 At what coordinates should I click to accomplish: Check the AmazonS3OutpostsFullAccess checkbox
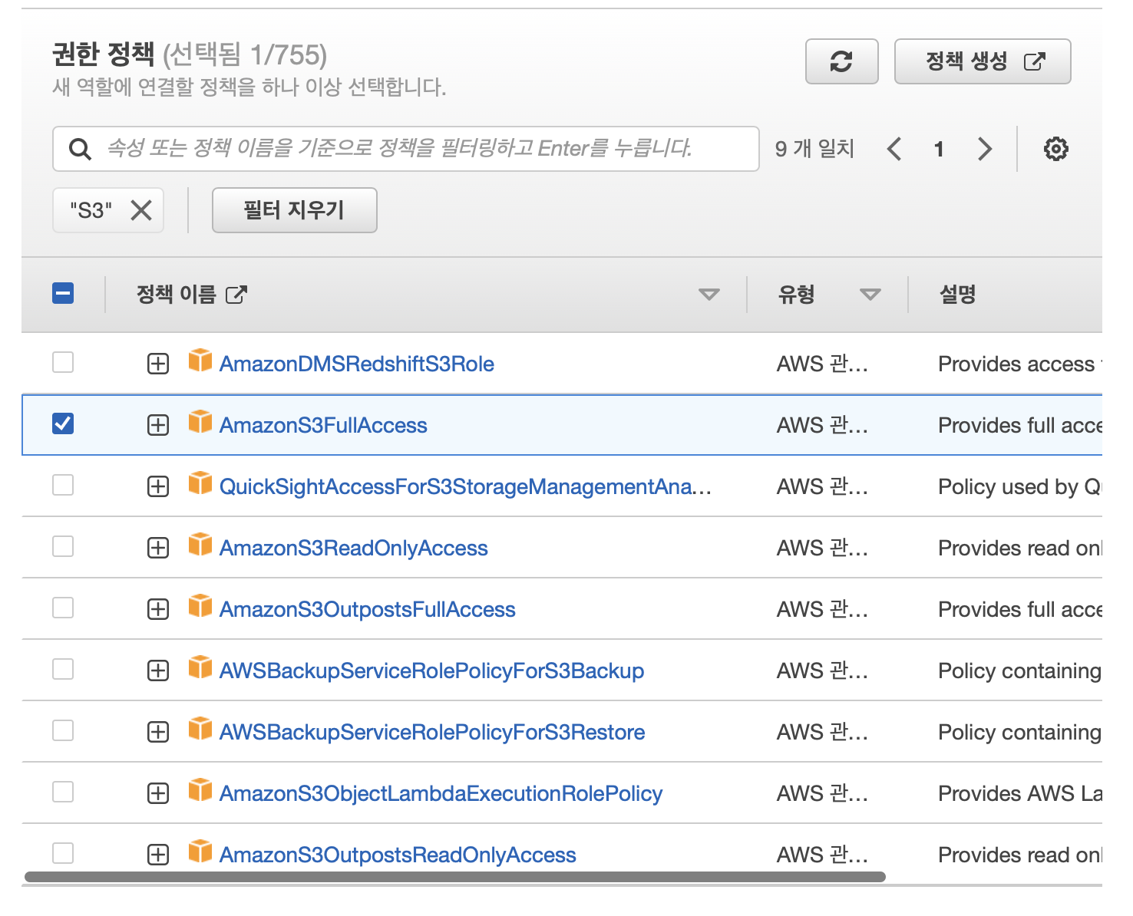(x=63, y=608)
